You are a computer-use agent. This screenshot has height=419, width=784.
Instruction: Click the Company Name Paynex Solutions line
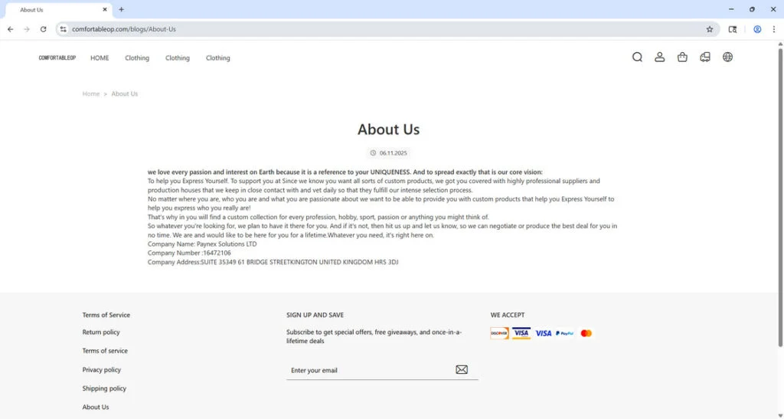point(202,244)
